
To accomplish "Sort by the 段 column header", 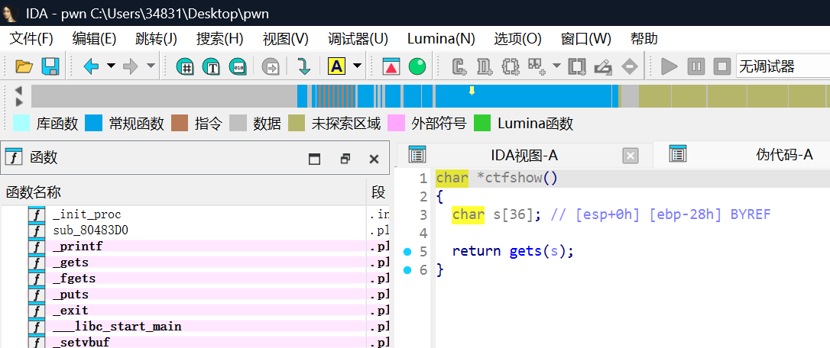I will click(x=378, y=192).
